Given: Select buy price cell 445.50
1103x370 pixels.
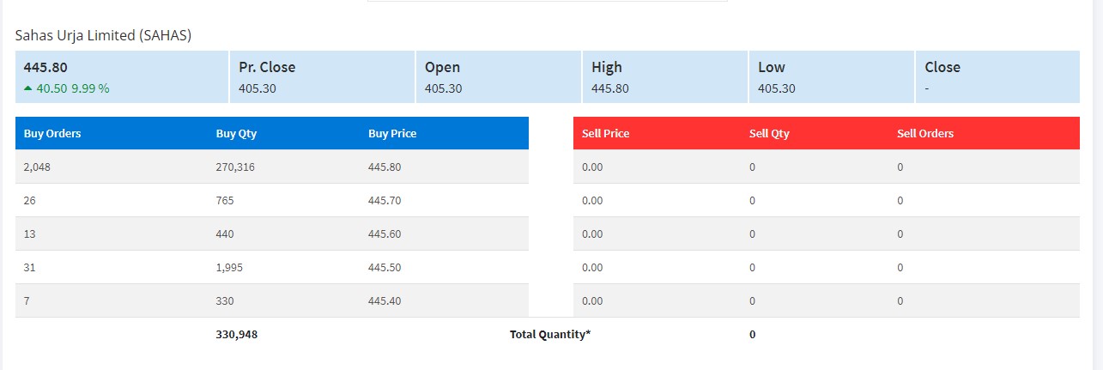Looking at the screenshot, I should pyautogui.click(x=385, y=268).
